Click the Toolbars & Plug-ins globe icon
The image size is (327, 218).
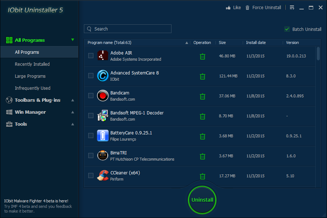point(9,100)
